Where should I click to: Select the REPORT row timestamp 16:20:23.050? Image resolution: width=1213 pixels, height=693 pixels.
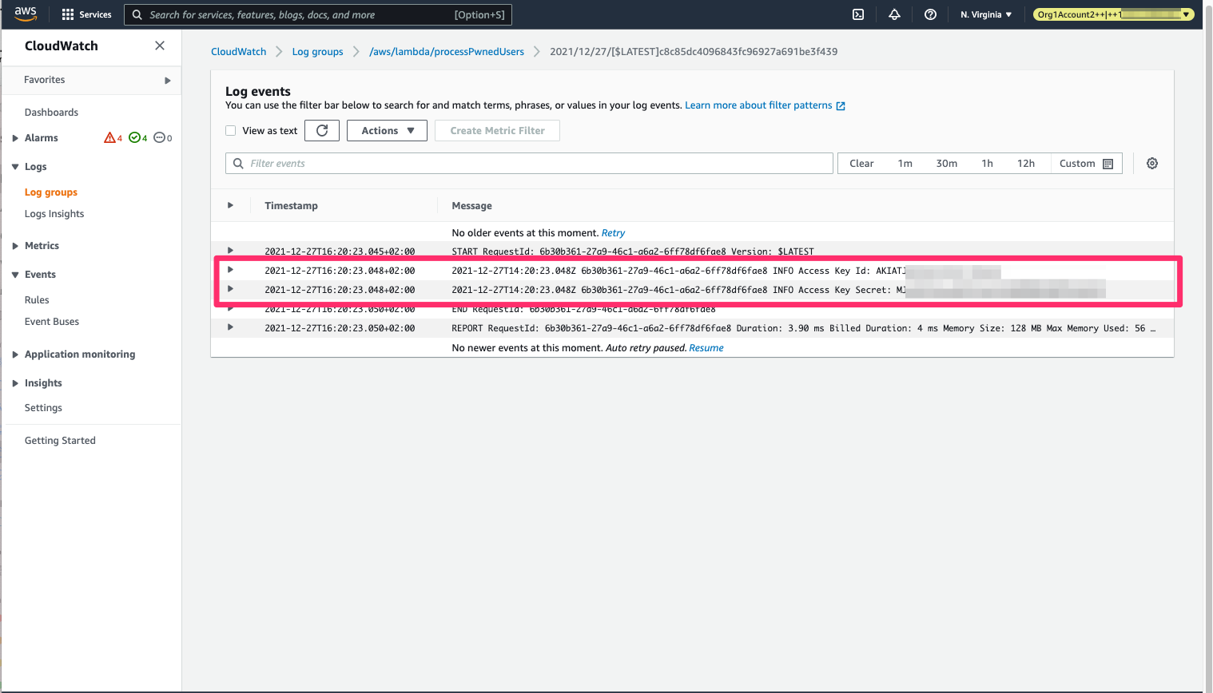click(x=340, y=328)
